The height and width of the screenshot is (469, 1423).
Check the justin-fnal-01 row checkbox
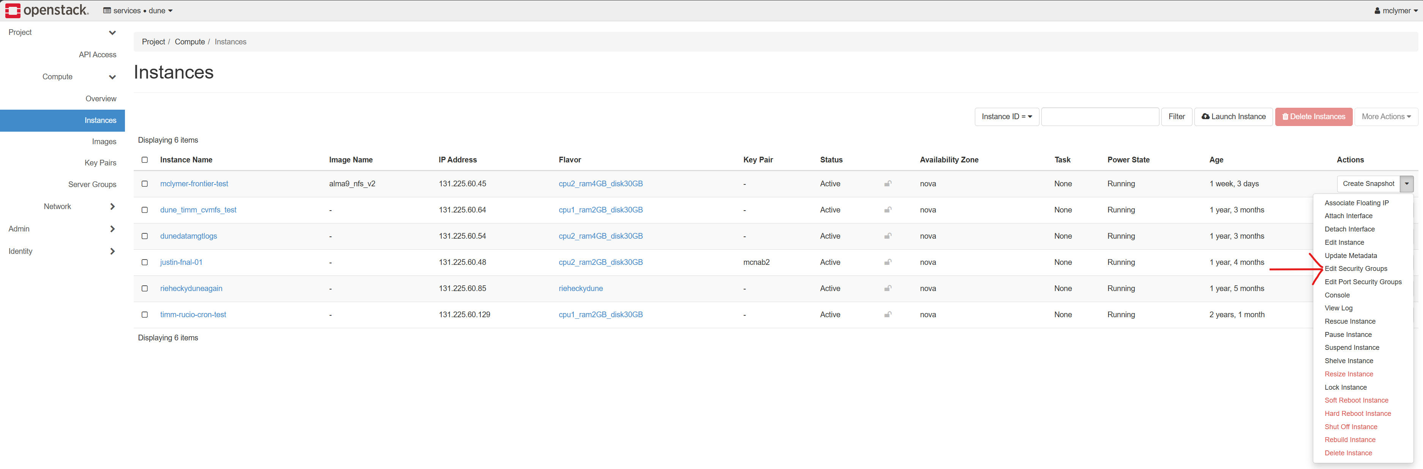tap(145, 262)
